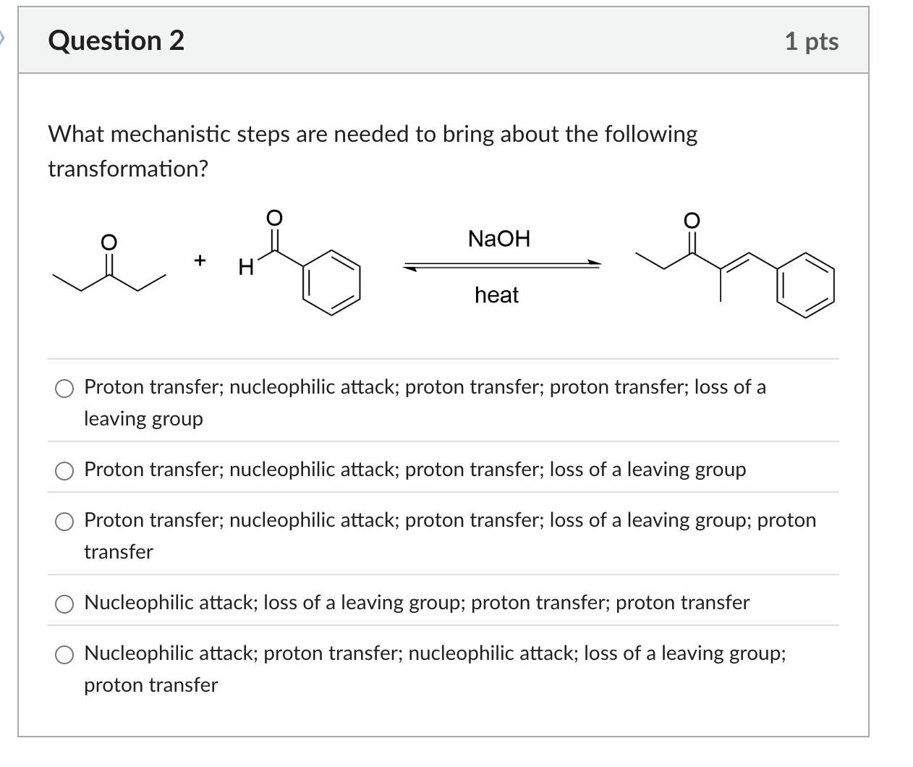This screenshot has height=767, width=913.
Task: Pick the third answer ending with proton transfer
Action: 64,522
